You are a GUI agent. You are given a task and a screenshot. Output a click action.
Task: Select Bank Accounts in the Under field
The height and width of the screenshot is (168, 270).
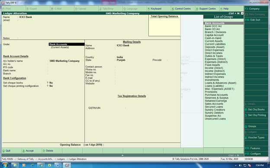(x=67, y=44)
